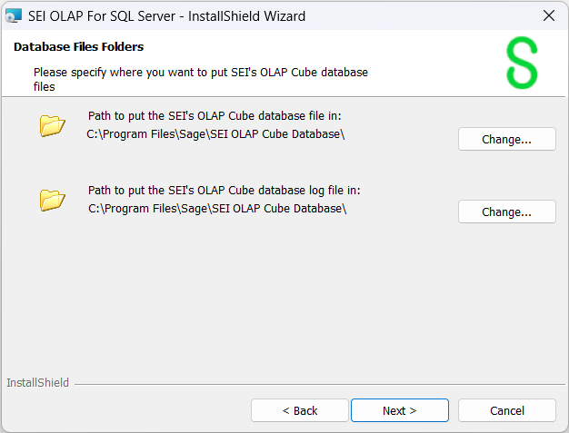Viewport: 569px width, 433px height.
Task: Click the installer icon in the title bar
Action: click(x=14, y=15)
